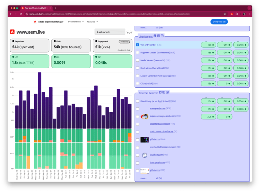
Task: Close the Real Use Monitoring tab
Action: pyautogui.click(x=50, y=8)
